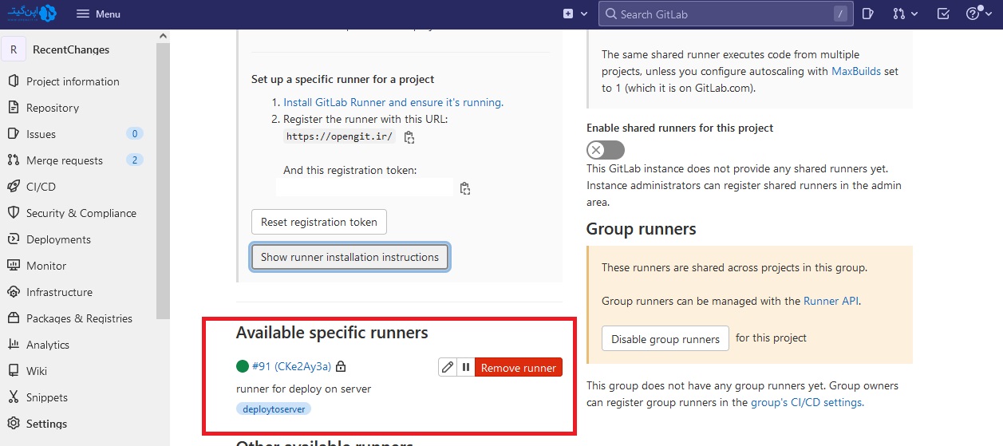Go to CI/CD in the sidebar
Image resolution: width=1003 pixels, height=446 pixels.
(x=41, y=187)
